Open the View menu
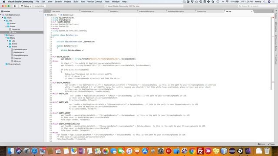Screen dimensions: 278x156 50,2
